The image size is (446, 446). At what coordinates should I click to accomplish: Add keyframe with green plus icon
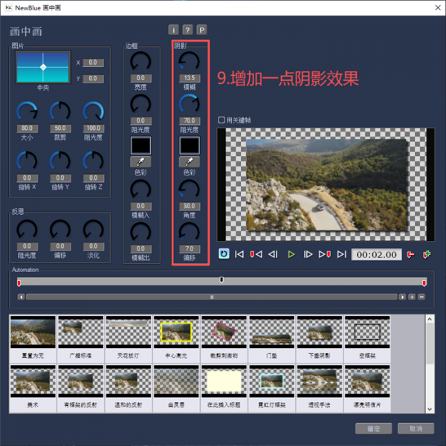coord(427,254)
